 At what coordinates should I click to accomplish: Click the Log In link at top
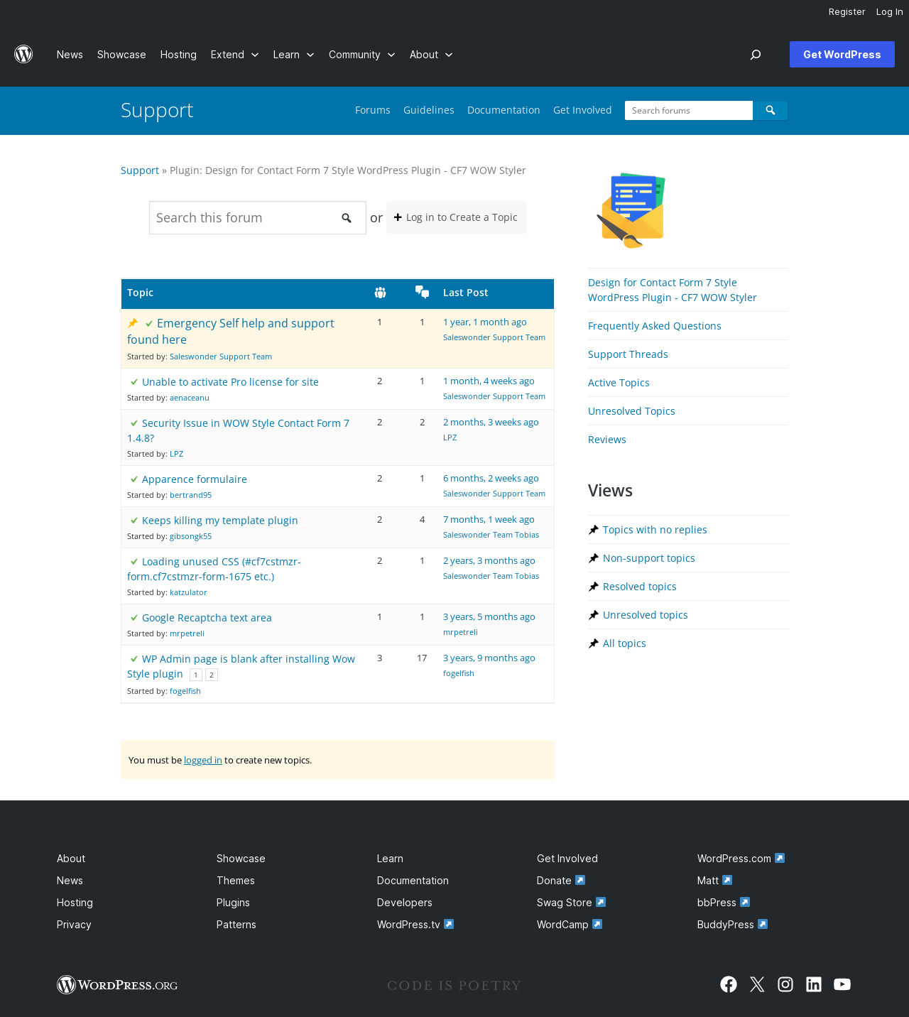tap(890, 12)
